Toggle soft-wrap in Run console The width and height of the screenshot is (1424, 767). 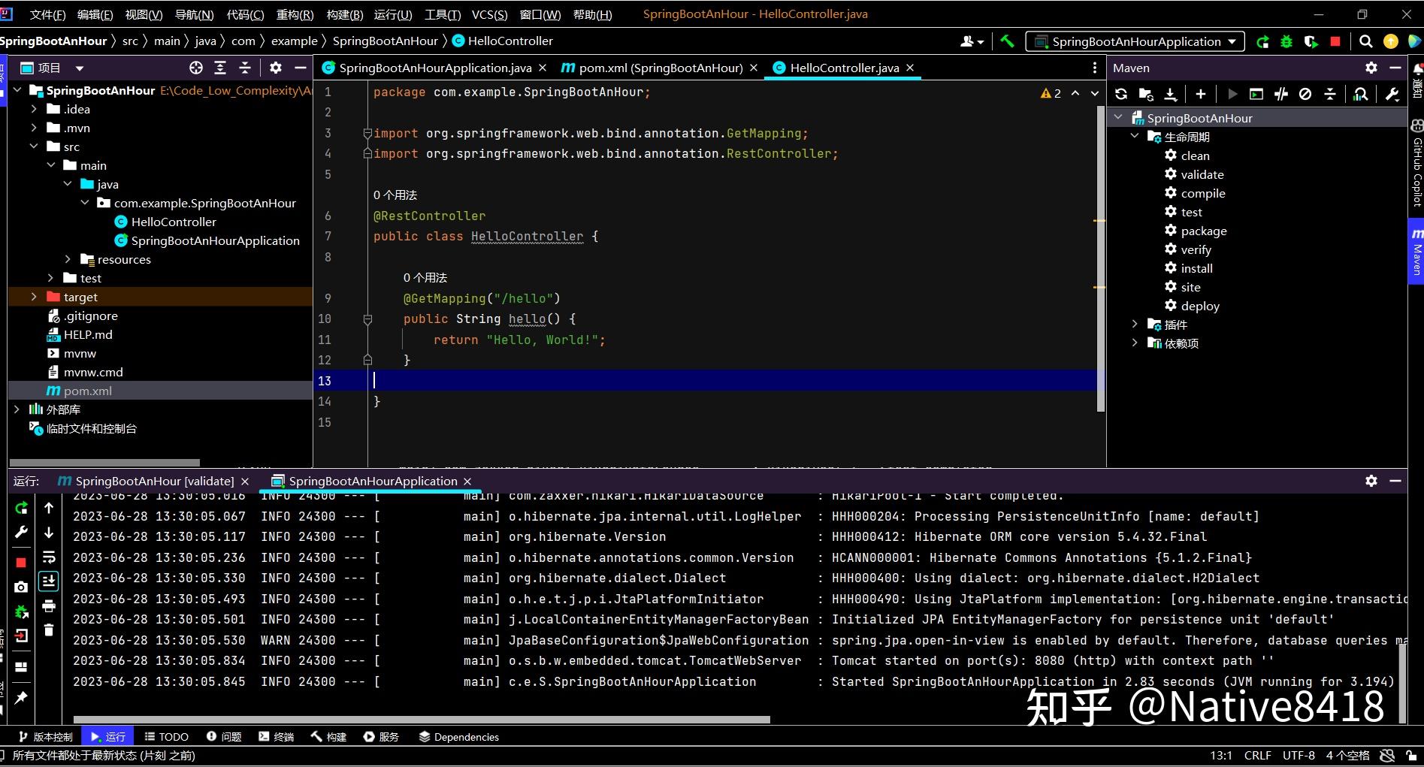coord(49,557)
